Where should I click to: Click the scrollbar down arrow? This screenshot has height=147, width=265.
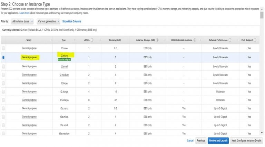click(x=262, y=133)
